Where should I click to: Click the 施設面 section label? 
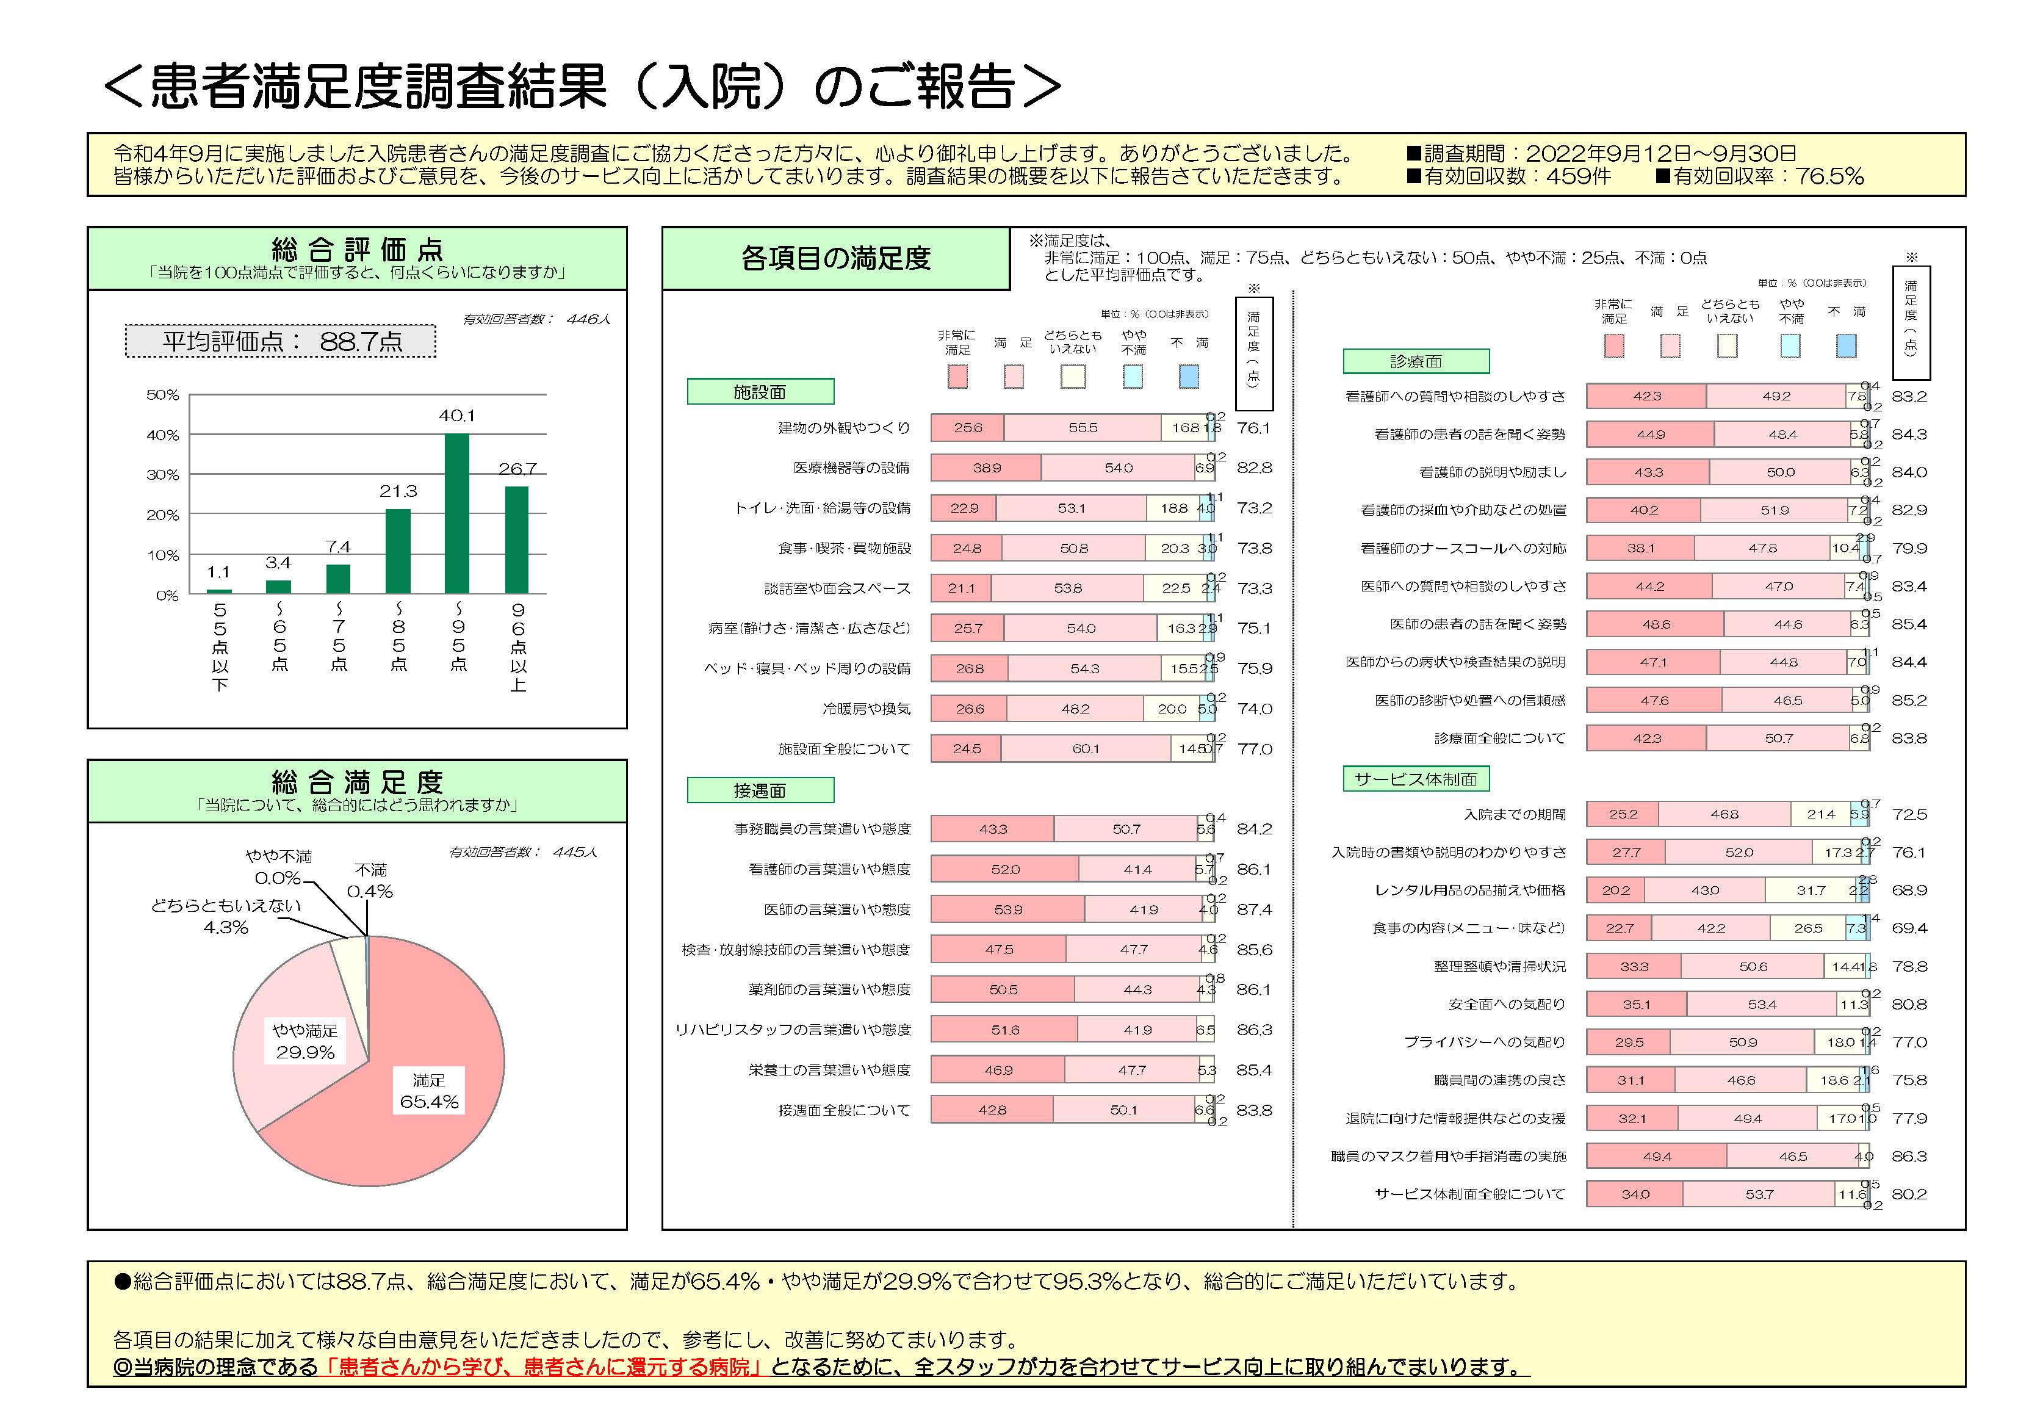(760, 392)
